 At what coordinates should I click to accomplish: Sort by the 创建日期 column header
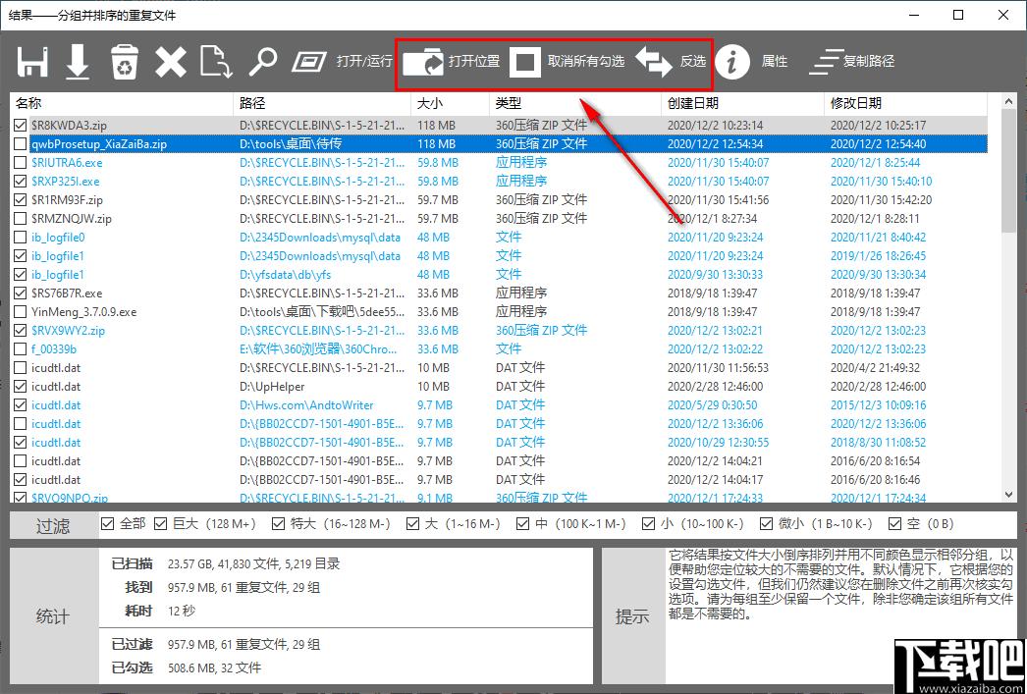pyautogui.click(x=742, y=103)
